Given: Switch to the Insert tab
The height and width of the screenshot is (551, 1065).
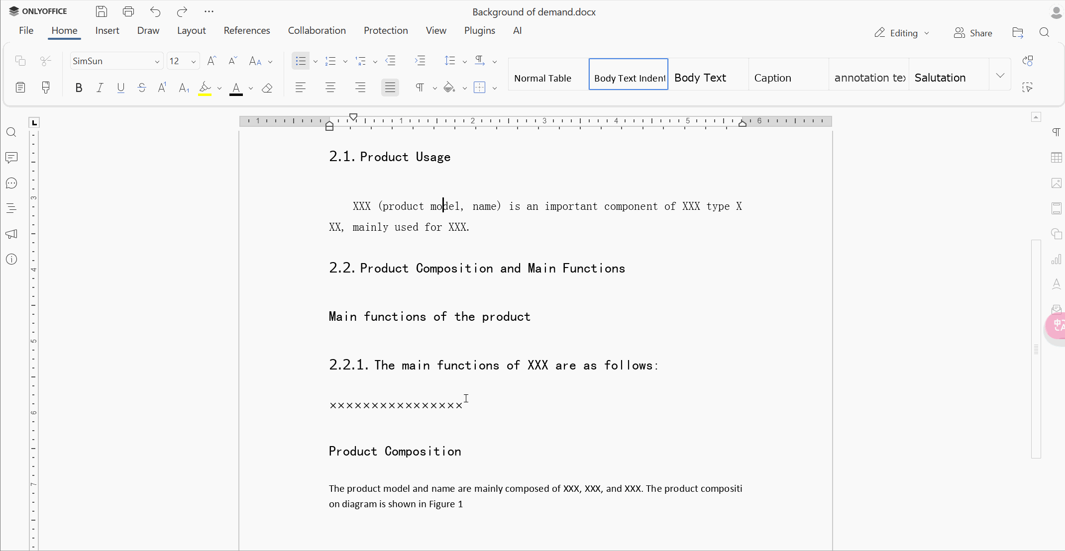Looking at the screenshot, I should (107, 30).
